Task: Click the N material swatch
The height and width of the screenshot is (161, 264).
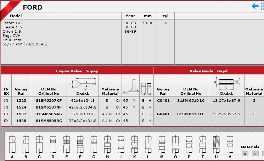Action: [245, 154]
